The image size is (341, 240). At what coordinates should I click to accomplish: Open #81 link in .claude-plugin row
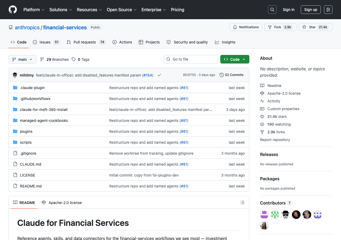click(x=184, y=88)
